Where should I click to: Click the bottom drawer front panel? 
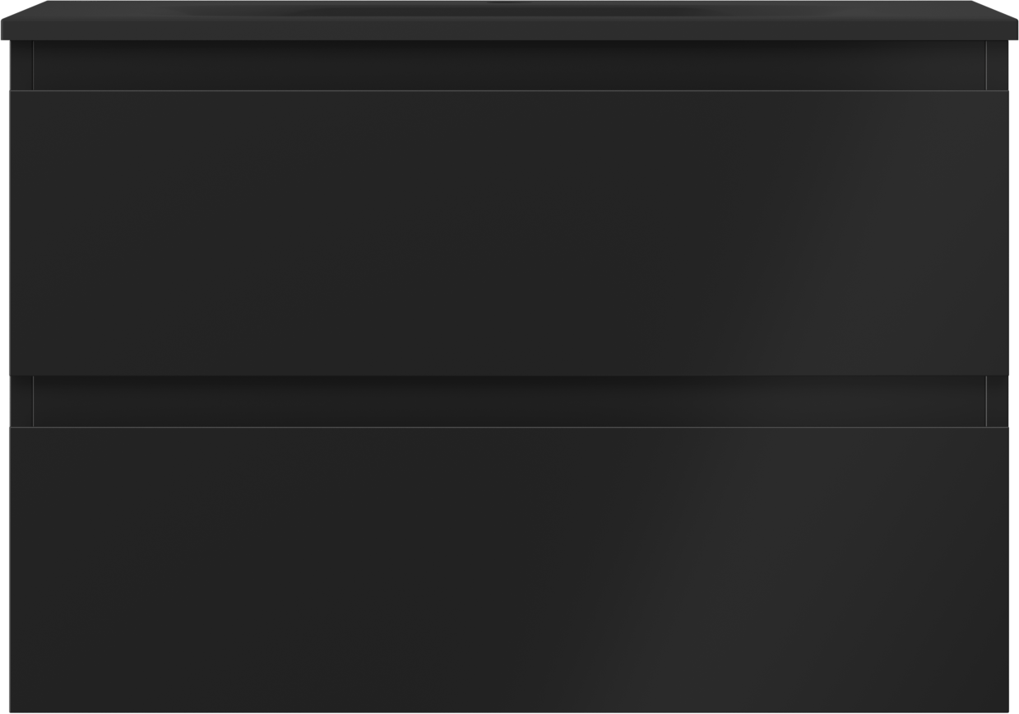point(509,569)
